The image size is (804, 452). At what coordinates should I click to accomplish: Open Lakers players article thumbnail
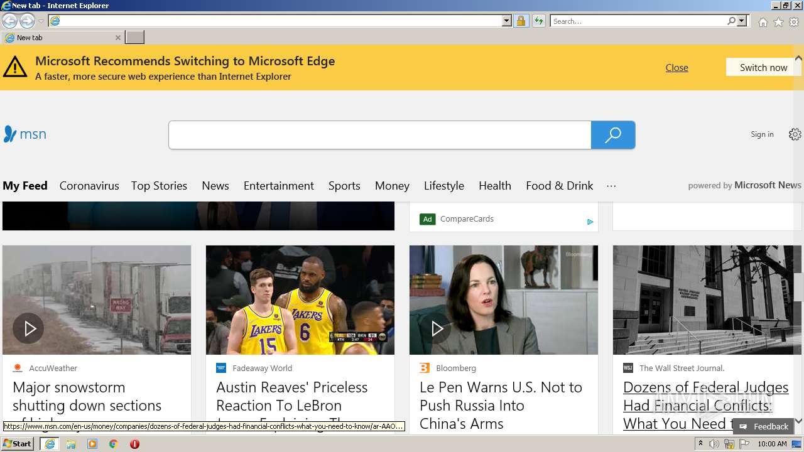(300, 300)
